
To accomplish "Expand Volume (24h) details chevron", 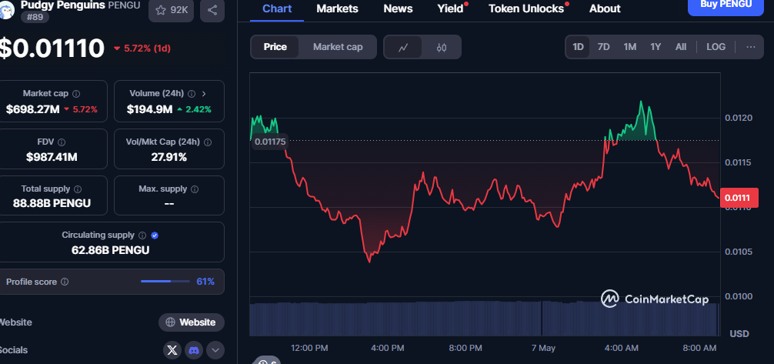I will coord(205,94).
